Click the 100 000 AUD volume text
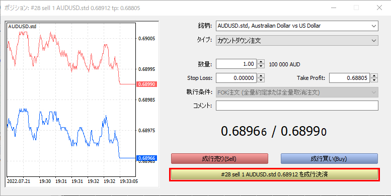391x196 pixels. pos(284,64)
